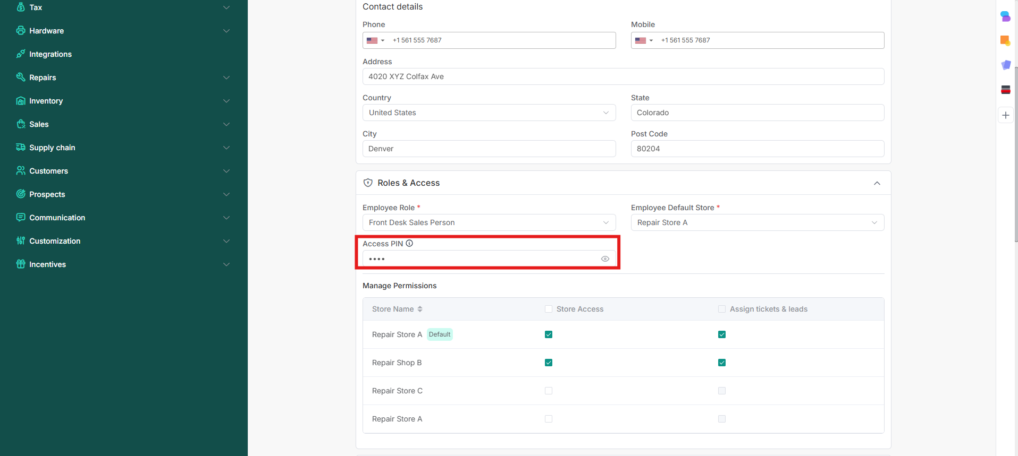Collapse the Roles & Access section
Screen dimensions: 1018x456
877,183
